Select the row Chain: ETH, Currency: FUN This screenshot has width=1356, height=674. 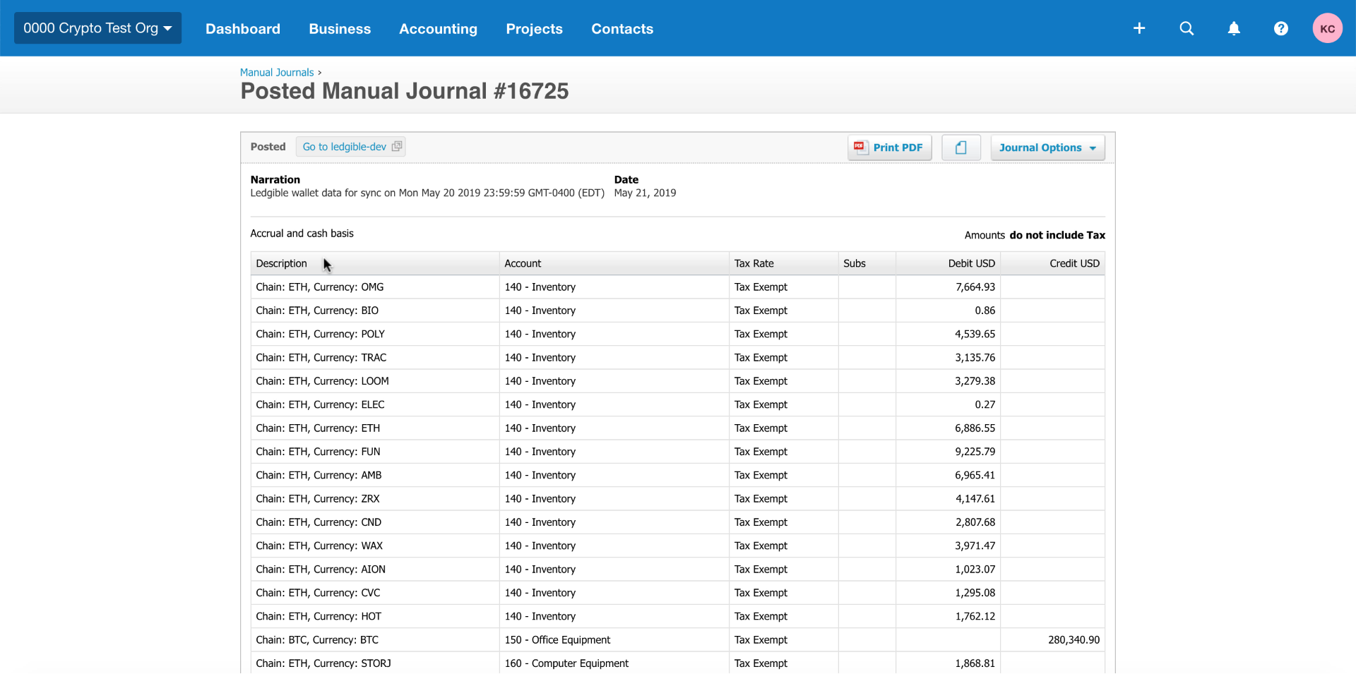tap(677, 452)
